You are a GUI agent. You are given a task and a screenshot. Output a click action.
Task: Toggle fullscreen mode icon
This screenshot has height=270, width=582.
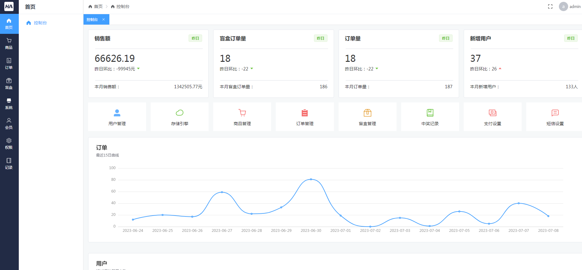coord(550,6)
